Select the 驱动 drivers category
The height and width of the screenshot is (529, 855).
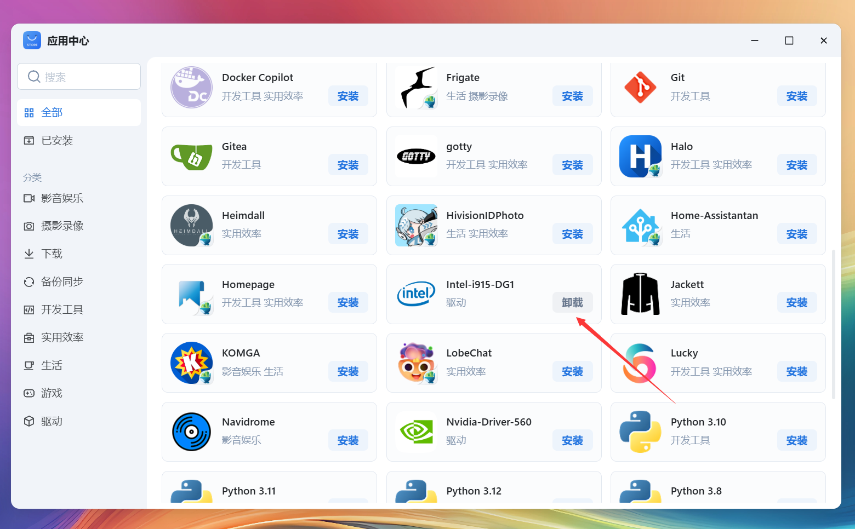(x=79, y=421)
